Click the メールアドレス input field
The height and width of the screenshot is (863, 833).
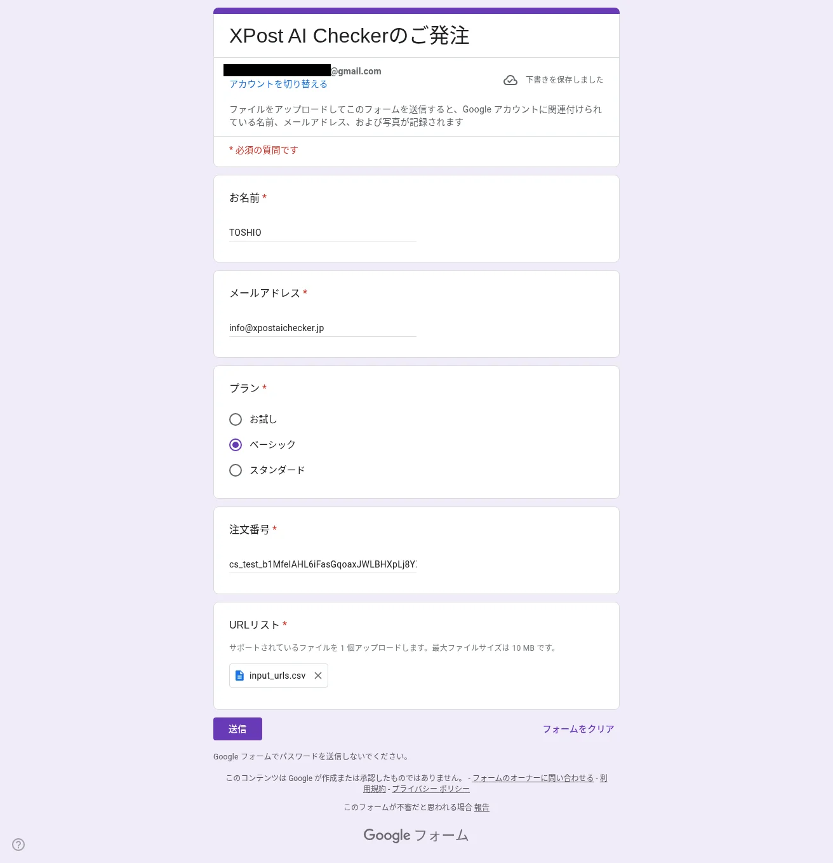(x=323, y=328)
